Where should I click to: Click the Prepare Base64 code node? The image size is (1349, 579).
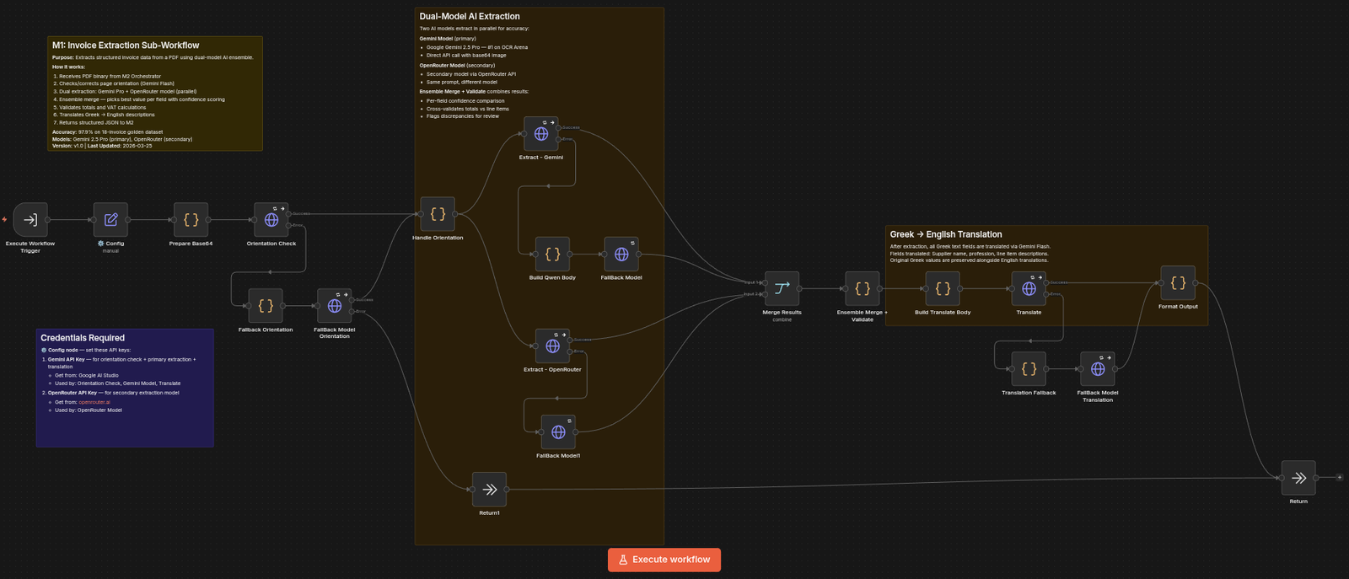click(191, 220)
